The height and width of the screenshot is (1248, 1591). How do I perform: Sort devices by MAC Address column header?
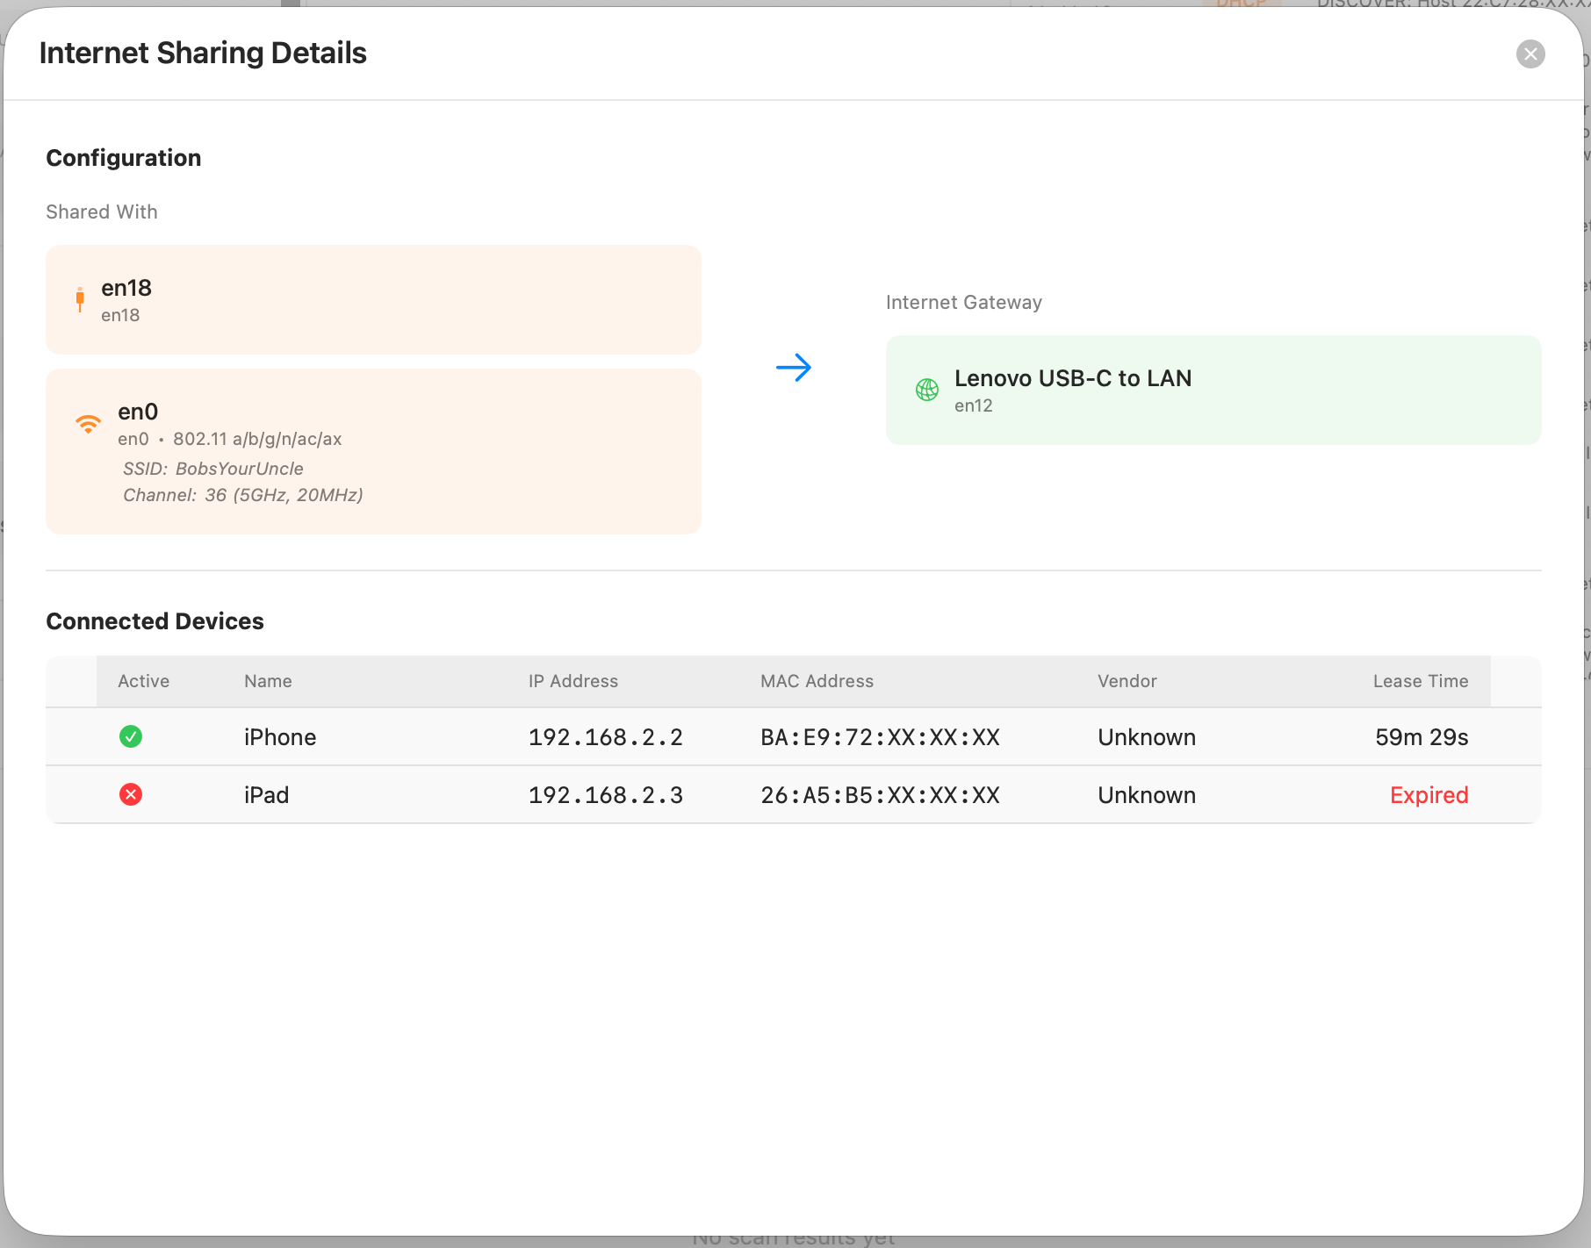(x=817, y=681)
